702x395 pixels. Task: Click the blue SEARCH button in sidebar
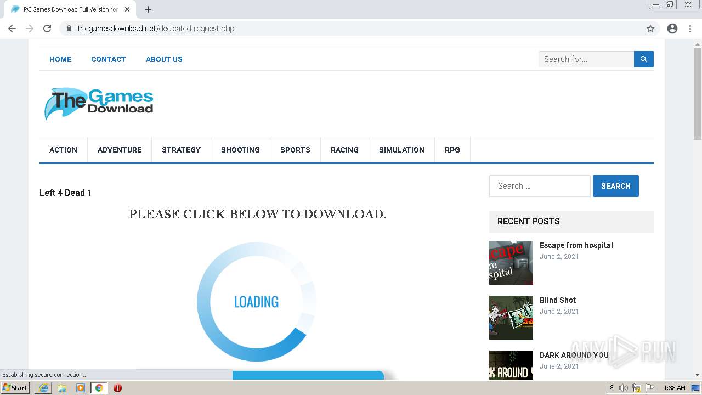point(615,186)
